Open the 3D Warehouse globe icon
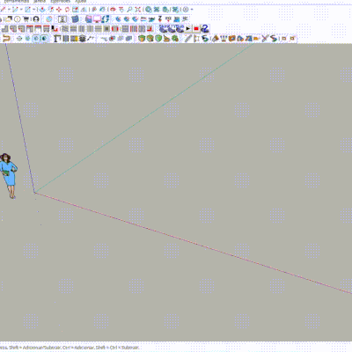The height and width of the screenshot is (352, 352). (149, 10)
